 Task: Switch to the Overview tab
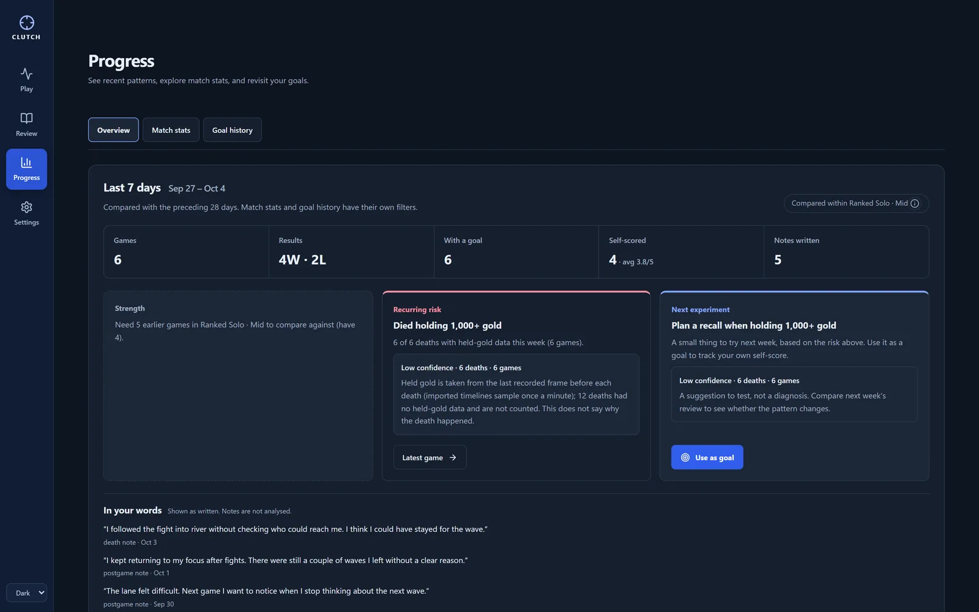coord(113,130)
